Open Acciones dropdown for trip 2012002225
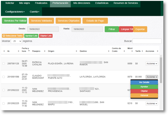168x115 pixels. pos(152,104)
